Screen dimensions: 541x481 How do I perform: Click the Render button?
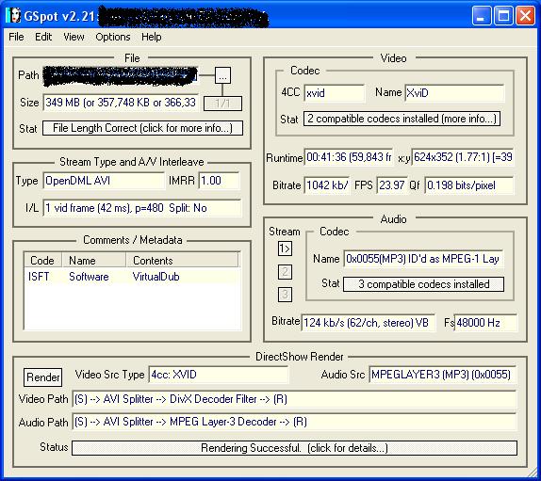[43, 377]
